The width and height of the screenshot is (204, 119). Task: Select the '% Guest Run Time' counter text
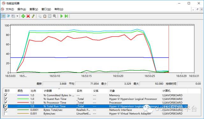[55, 99]
